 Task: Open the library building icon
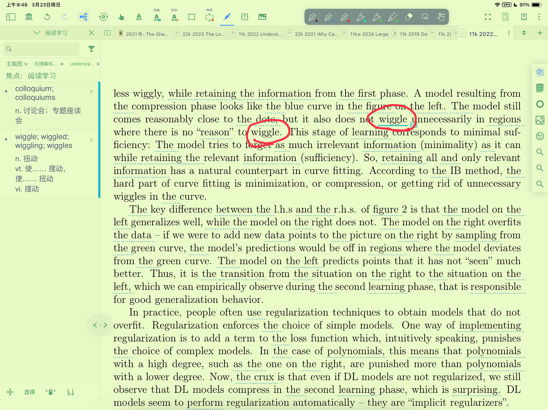point(29,17)
